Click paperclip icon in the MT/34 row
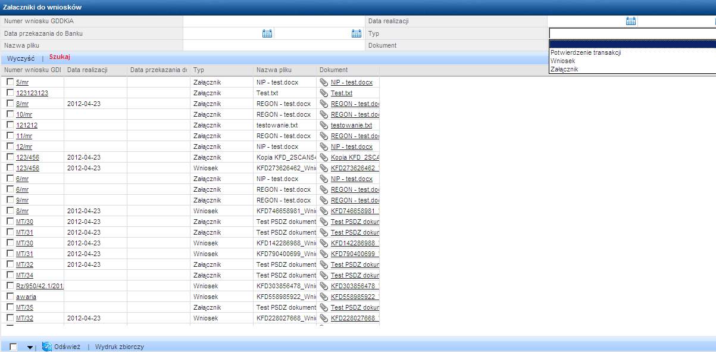716x352 pixels. pos(323,275)
